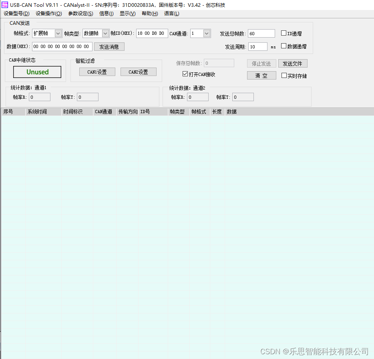374x359 pixels.
Task: Click the 帧ID(HEX) input field
Action: (152, 33)
